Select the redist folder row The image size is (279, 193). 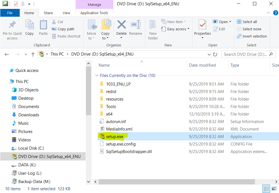click(x=188, y=92)
